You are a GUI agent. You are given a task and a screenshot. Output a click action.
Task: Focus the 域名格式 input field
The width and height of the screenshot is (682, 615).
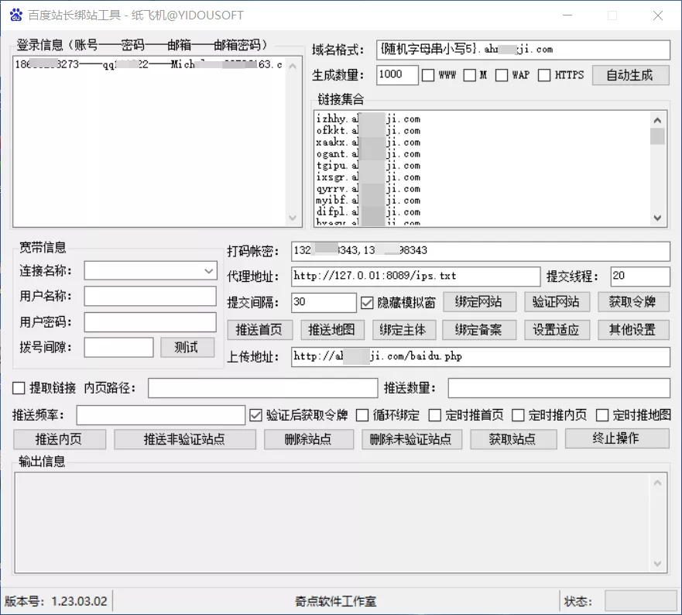tap(523, 50)
